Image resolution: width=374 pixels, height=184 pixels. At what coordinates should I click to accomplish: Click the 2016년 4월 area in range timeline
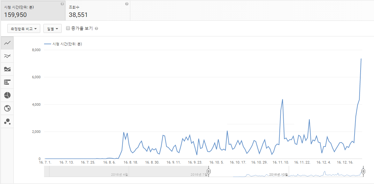pyautogui.click(x=119, y=174)
